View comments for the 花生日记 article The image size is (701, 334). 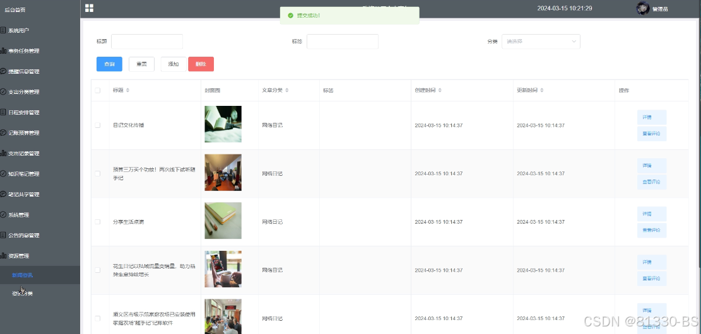pyautogui.click(x=651, y=279)
